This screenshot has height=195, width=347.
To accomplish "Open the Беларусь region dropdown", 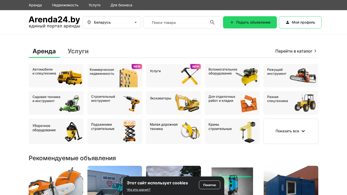I will coord(112,22).
